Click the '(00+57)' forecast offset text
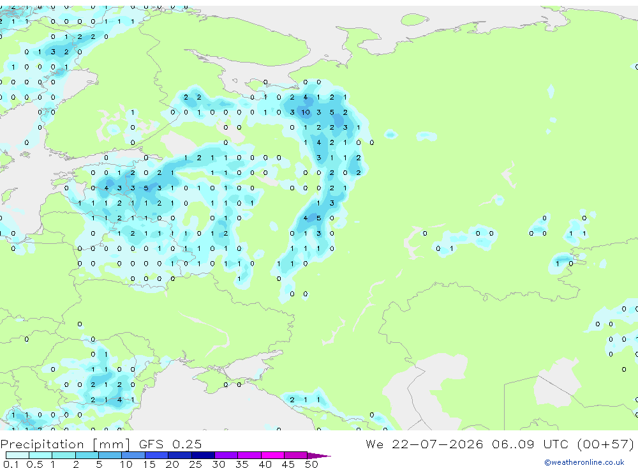Screen dimensions: 638x468 pos(605,444)
